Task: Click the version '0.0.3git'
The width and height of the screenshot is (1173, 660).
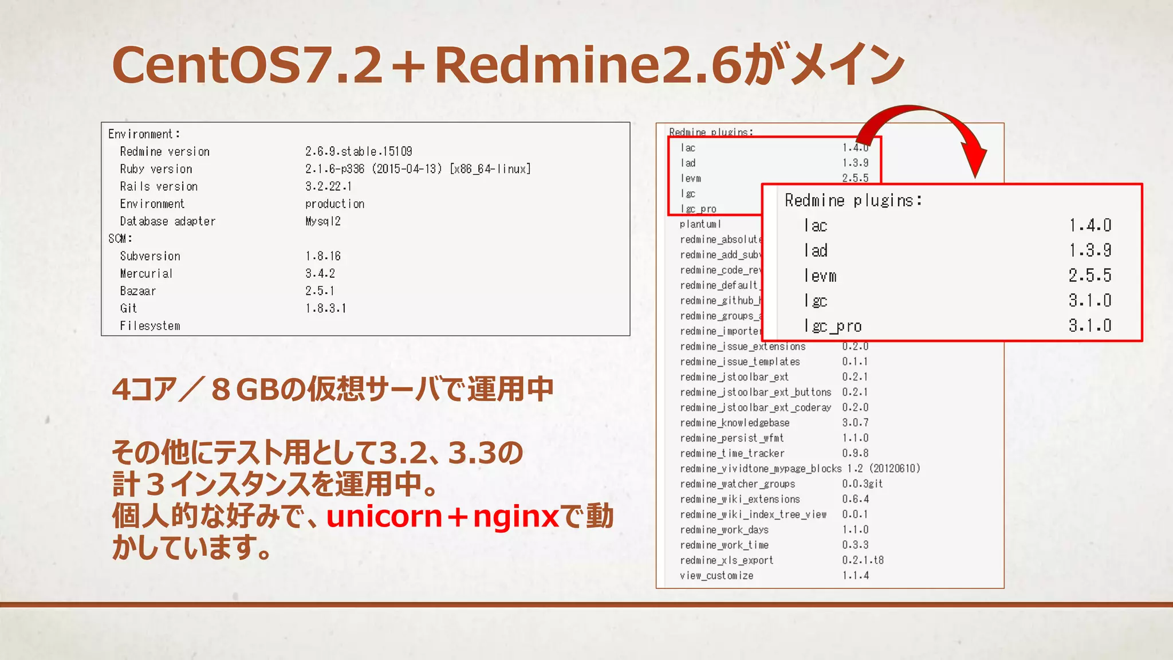Action: (x=863, y=484)
